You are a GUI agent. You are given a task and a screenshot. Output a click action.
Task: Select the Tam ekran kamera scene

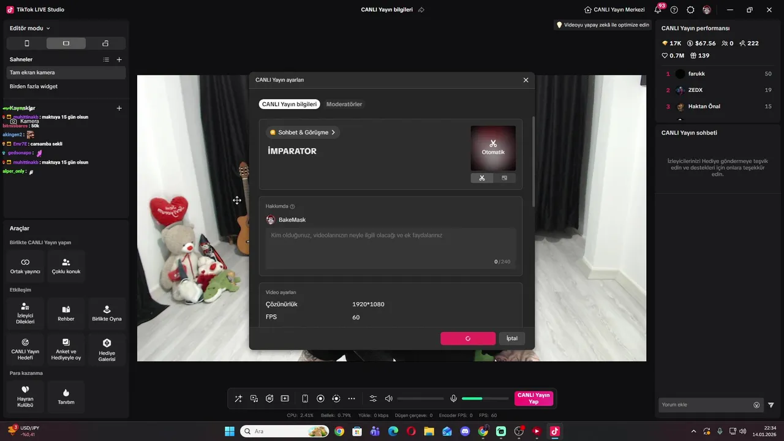66,72
